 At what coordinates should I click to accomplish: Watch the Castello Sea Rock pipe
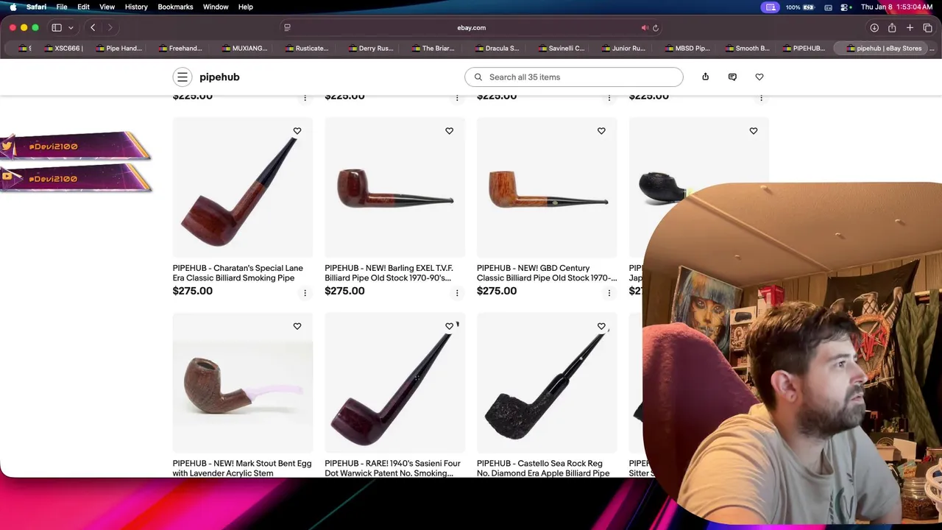click(601, 326)
